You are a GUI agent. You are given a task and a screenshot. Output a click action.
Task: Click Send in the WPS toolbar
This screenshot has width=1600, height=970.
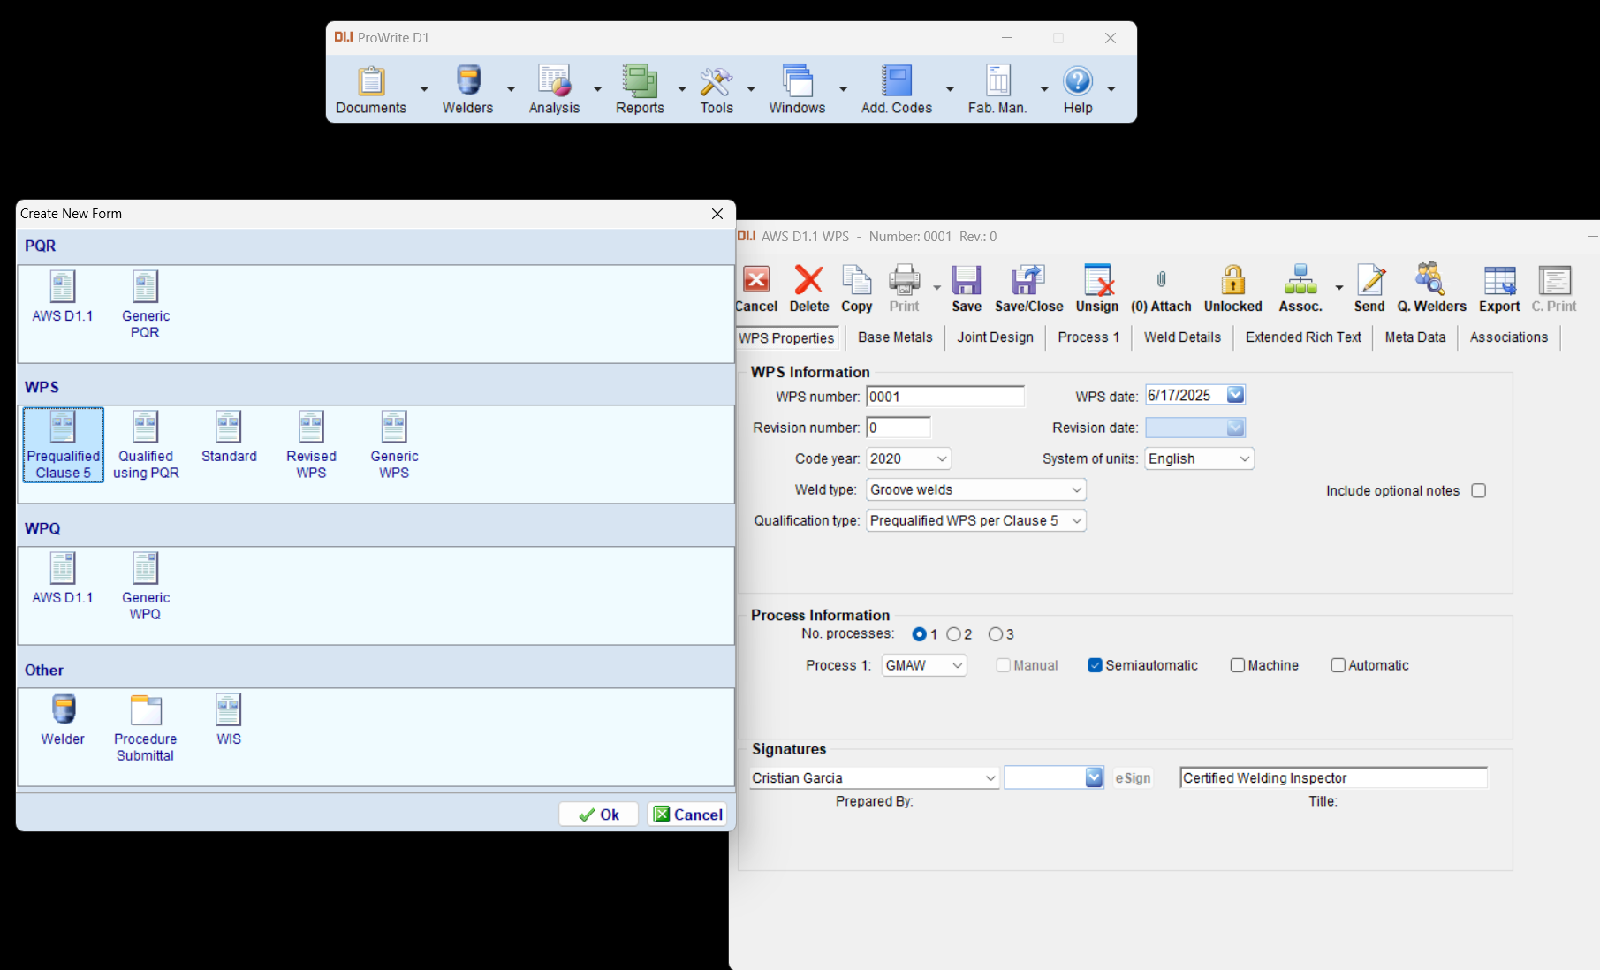point(1369,288)
